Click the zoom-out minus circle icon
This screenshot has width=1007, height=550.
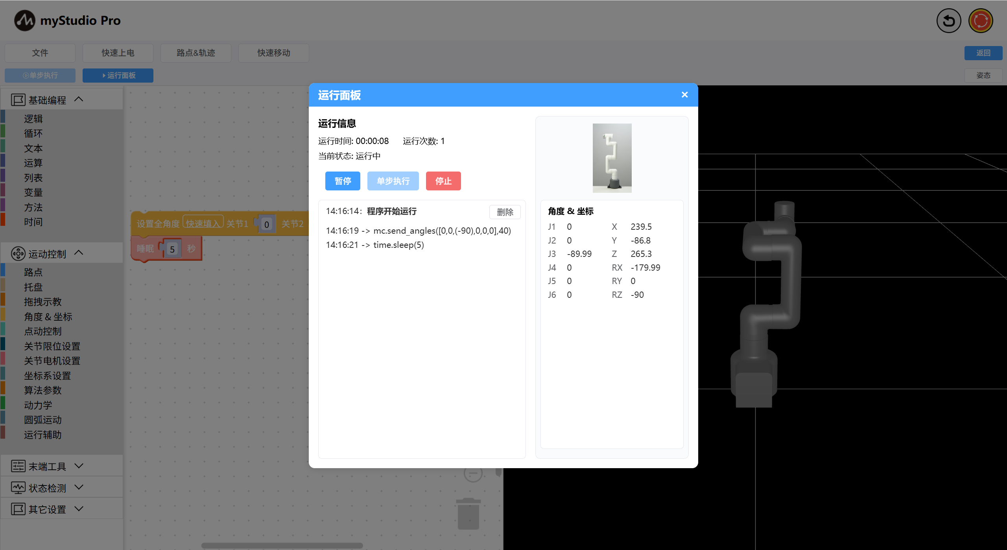coord(473,474)
